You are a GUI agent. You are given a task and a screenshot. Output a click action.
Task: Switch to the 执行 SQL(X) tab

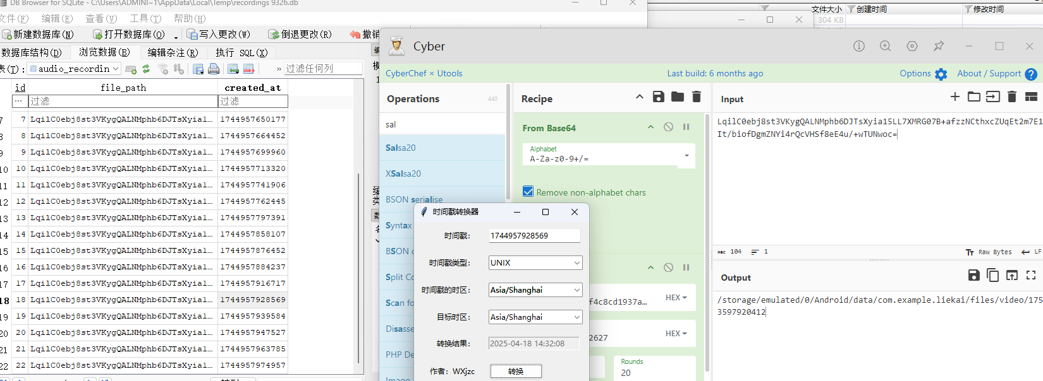(241, 52)
